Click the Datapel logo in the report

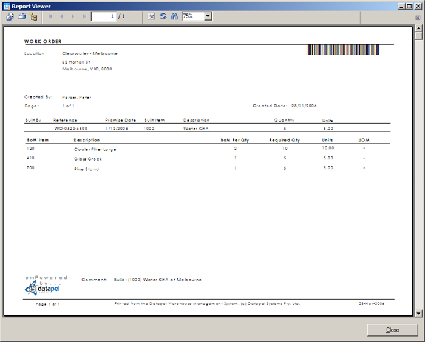44,287
